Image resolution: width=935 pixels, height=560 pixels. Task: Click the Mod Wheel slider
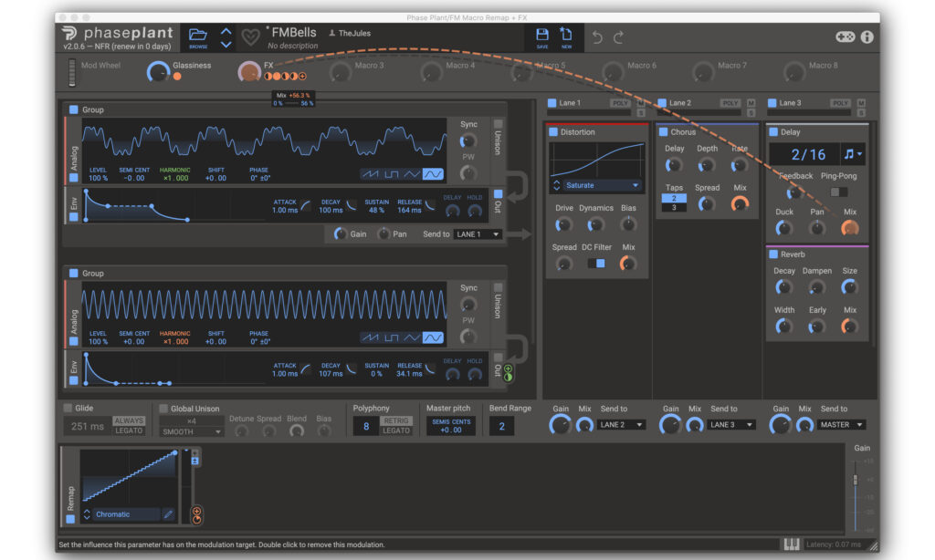(x=72, y=72)
